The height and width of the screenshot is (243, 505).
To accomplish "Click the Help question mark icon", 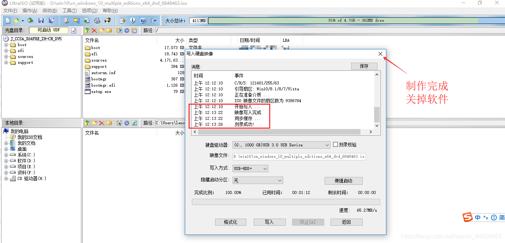I will 143,21.
